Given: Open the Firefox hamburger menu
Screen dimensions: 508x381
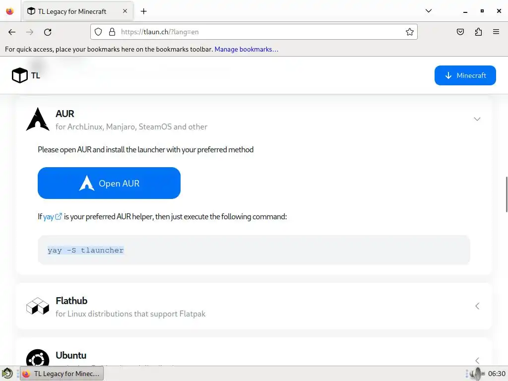Looking at the screenshot, I should [x=496, y=32].
